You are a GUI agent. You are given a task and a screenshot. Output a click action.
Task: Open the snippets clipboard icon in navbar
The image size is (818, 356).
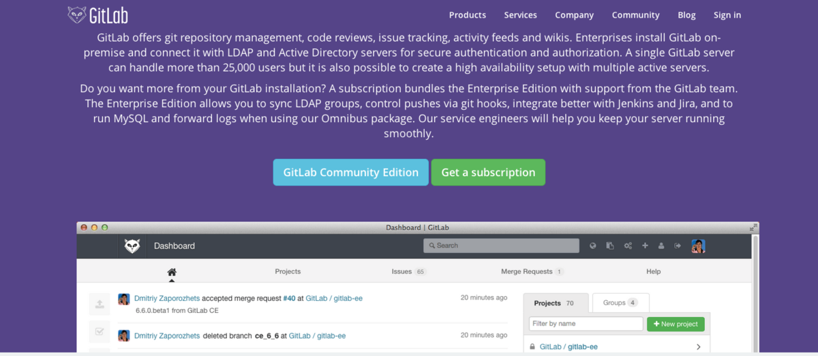(610, 246)
